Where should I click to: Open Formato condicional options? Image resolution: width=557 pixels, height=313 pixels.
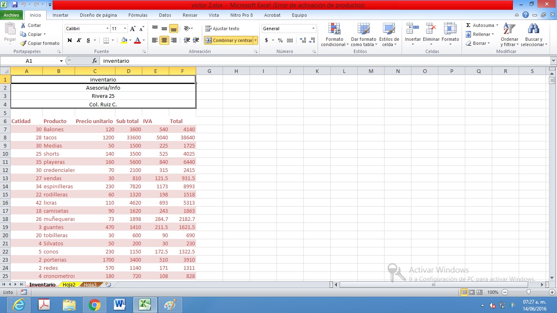(x=334, y=35)
